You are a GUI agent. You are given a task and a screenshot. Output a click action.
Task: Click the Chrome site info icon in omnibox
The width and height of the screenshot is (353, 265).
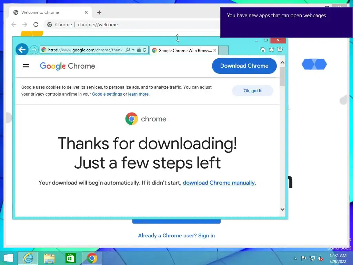50,24
